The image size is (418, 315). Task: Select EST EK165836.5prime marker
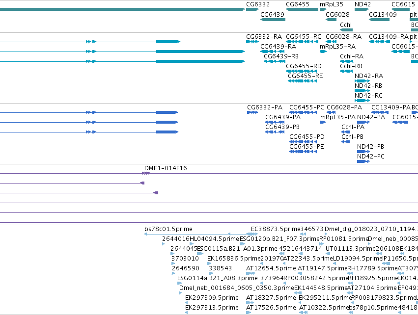[x=209, y=263]
